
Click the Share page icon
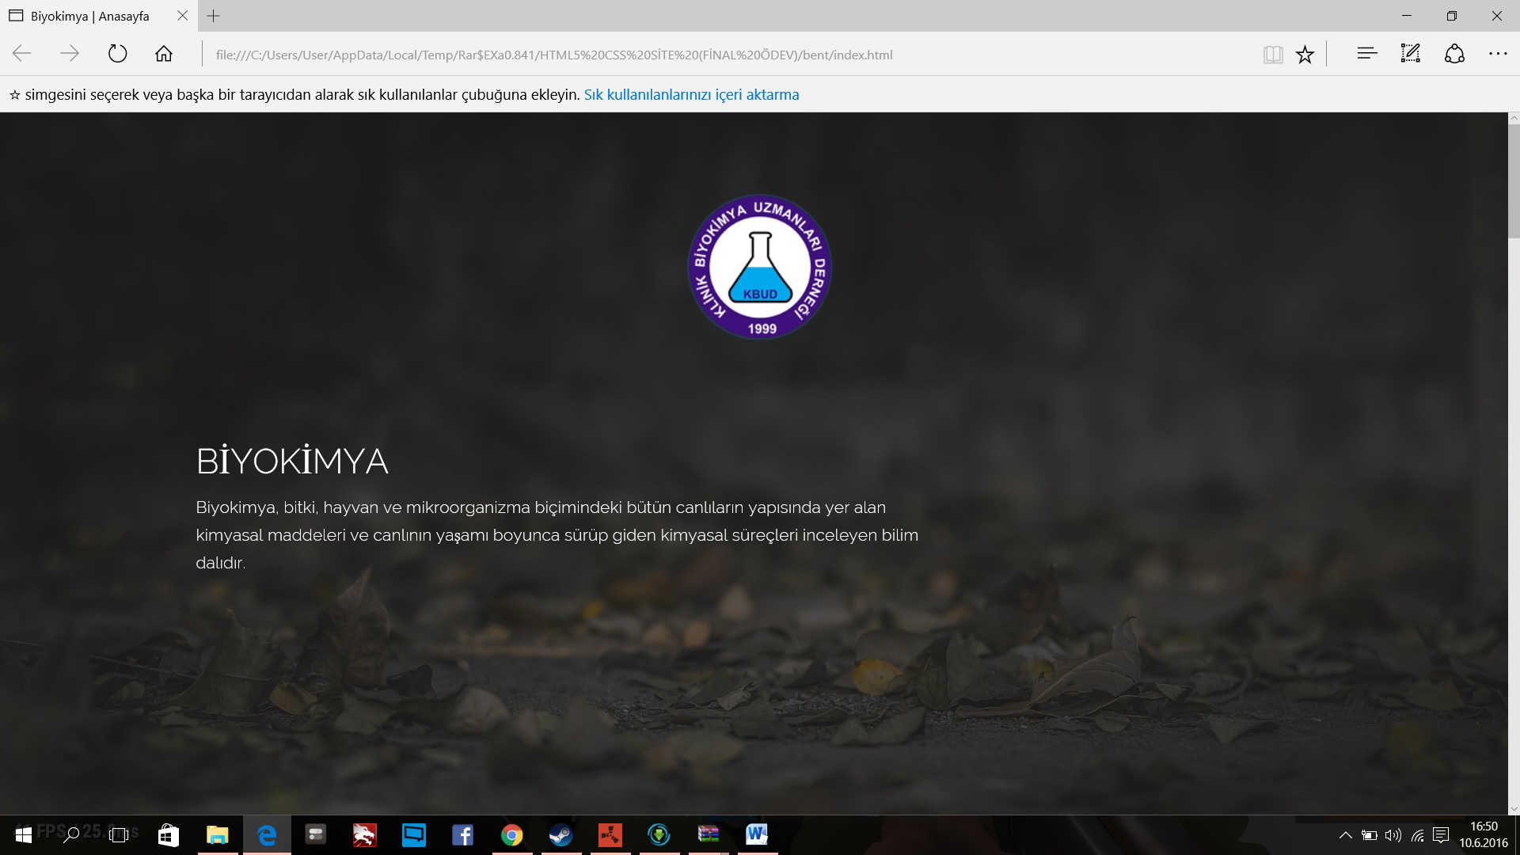[1454, 54]
